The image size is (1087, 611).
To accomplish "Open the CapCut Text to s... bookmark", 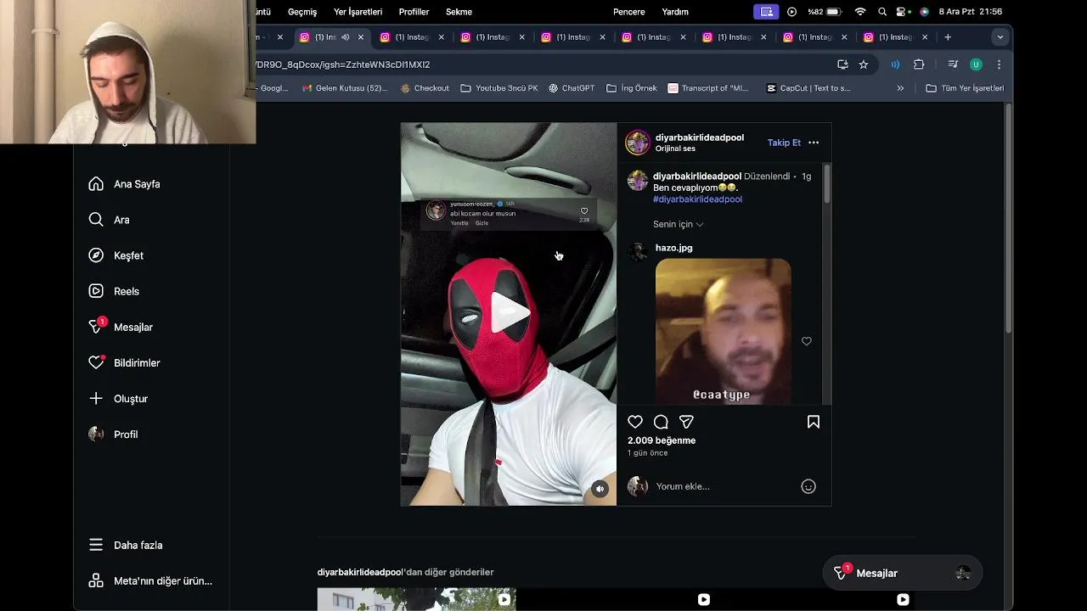I will tap(808, 88).
